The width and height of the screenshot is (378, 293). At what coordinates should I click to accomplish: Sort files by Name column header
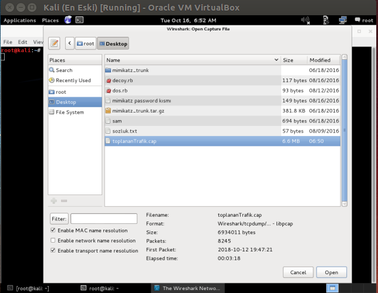(193, 60)
